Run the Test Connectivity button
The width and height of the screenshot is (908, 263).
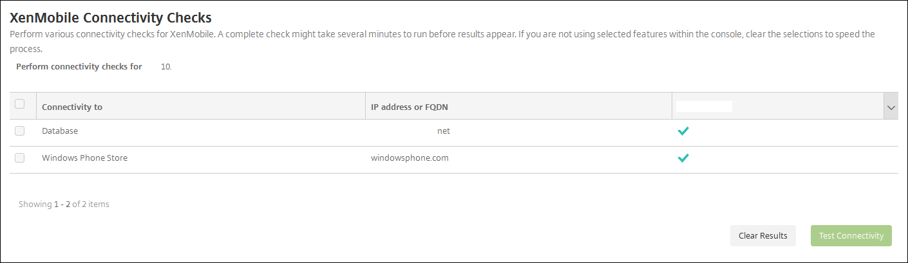[x=851, y=235]
